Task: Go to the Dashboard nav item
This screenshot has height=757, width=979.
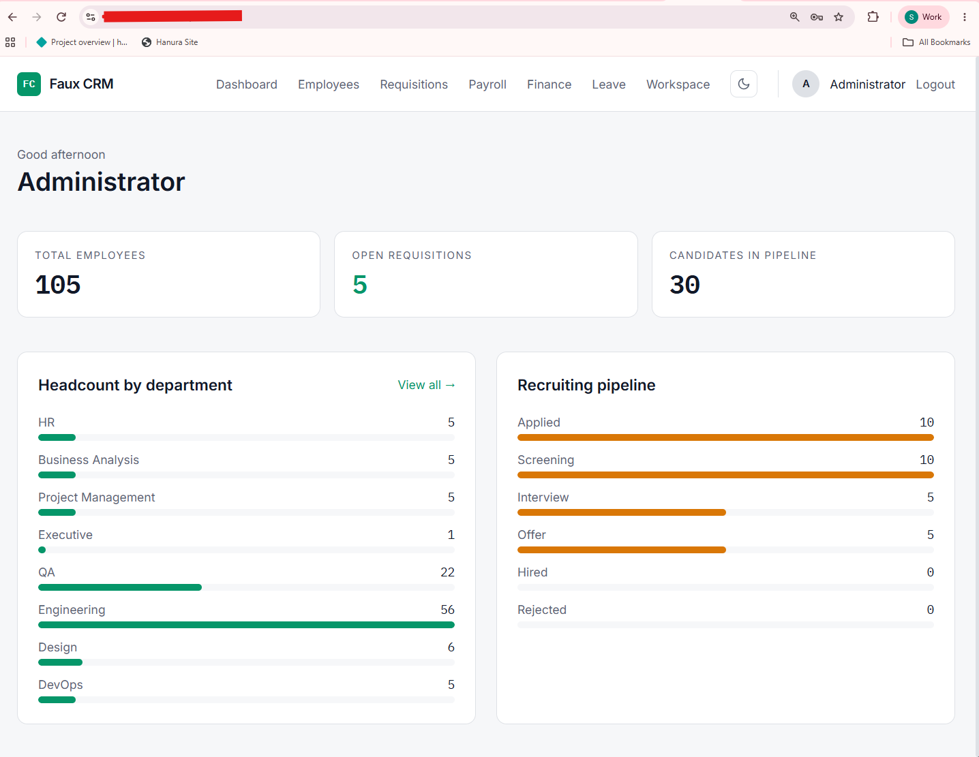Action: pos(247,84)
